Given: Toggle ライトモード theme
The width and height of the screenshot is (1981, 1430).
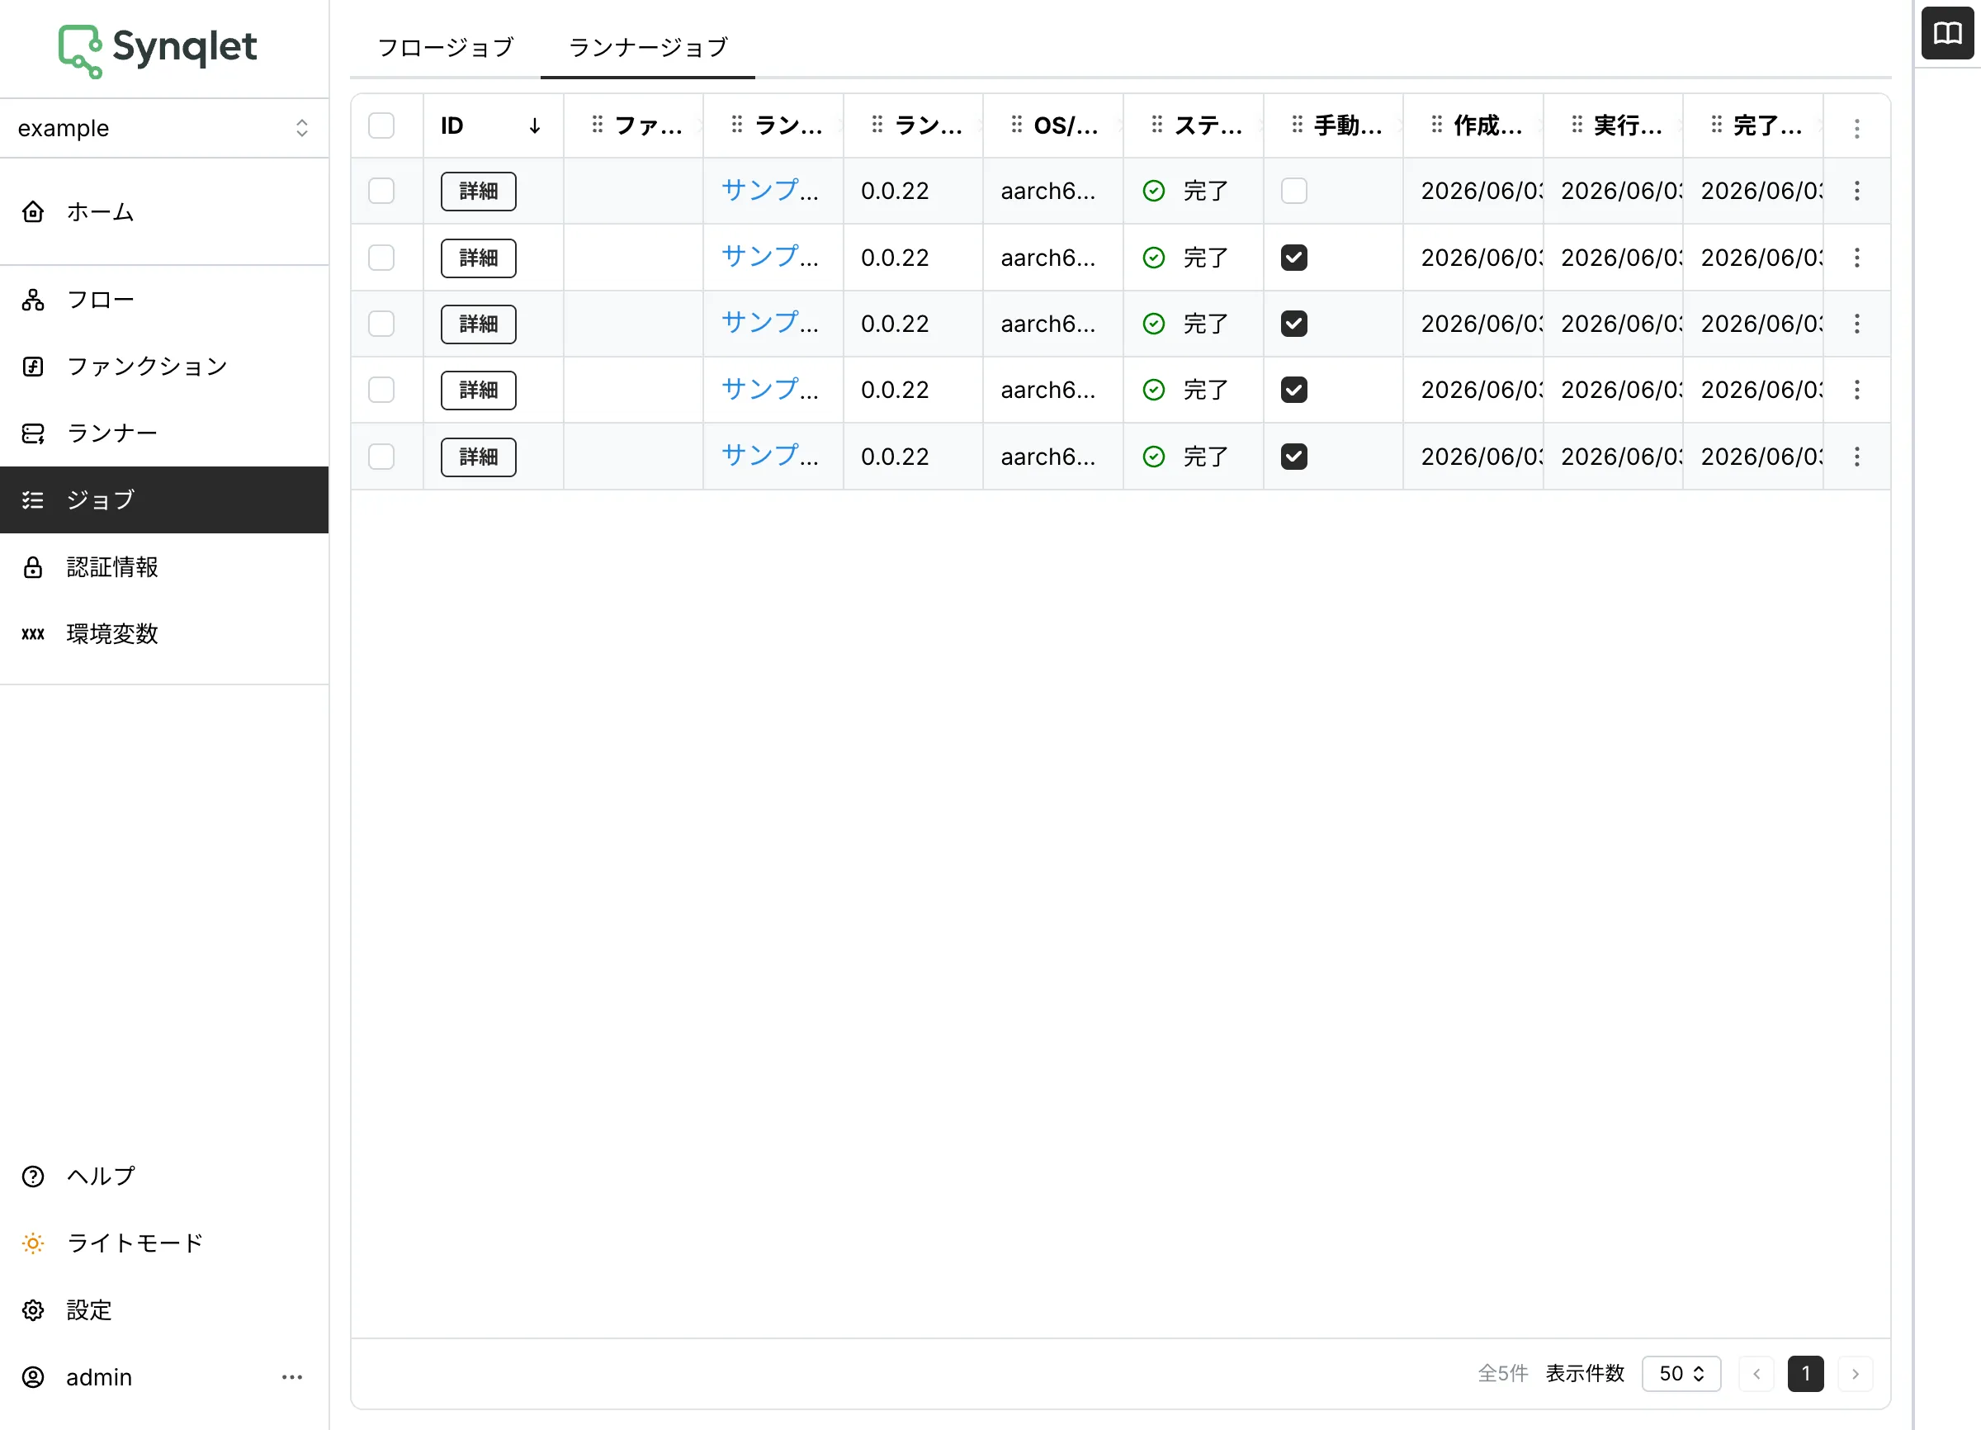Looking at the screenshot, I should (164, 1243).
